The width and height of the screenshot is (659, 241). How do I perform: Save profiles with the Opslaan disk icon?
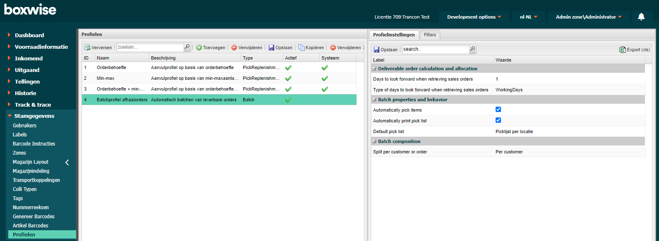(271, 48)
